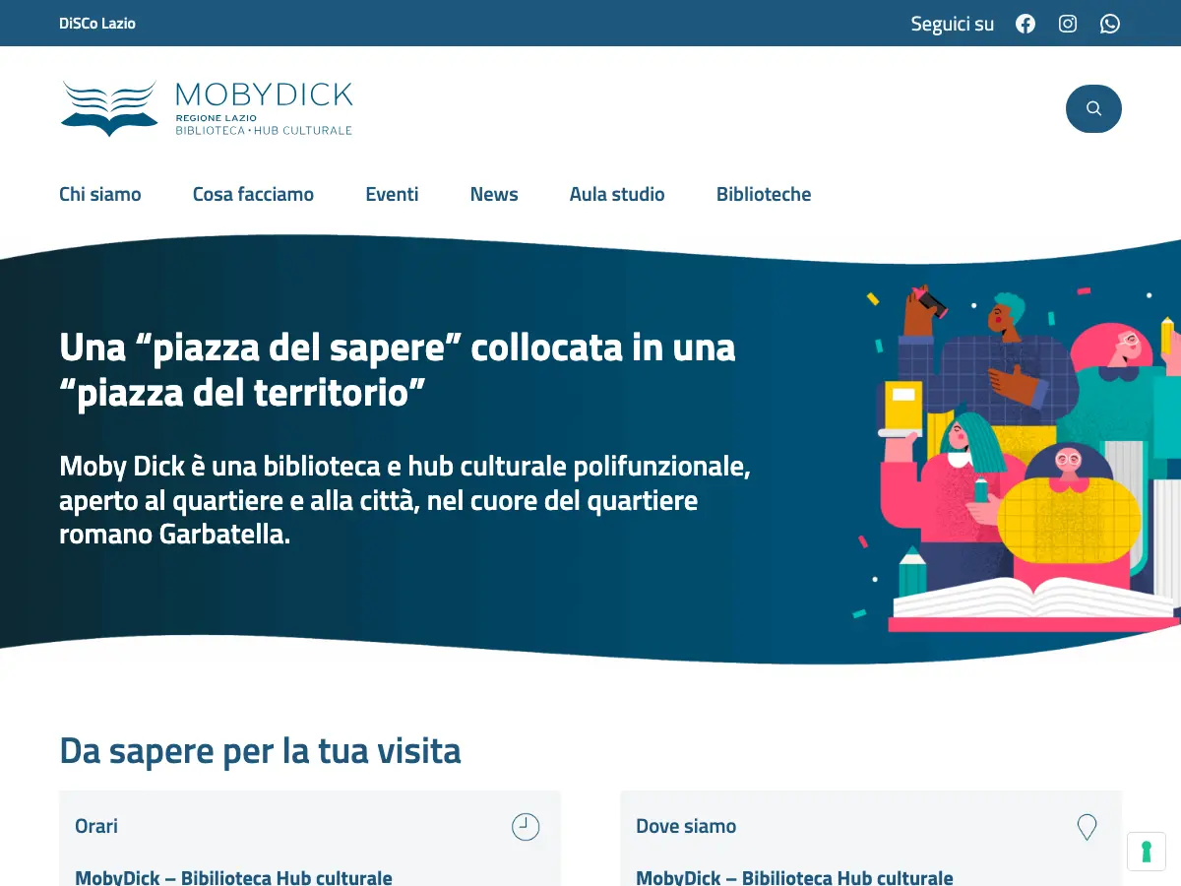The height and width of the screenshot is (886, 1181).
Task: Open the green cookie preferences widget
Action: [x=1147, y=852]
